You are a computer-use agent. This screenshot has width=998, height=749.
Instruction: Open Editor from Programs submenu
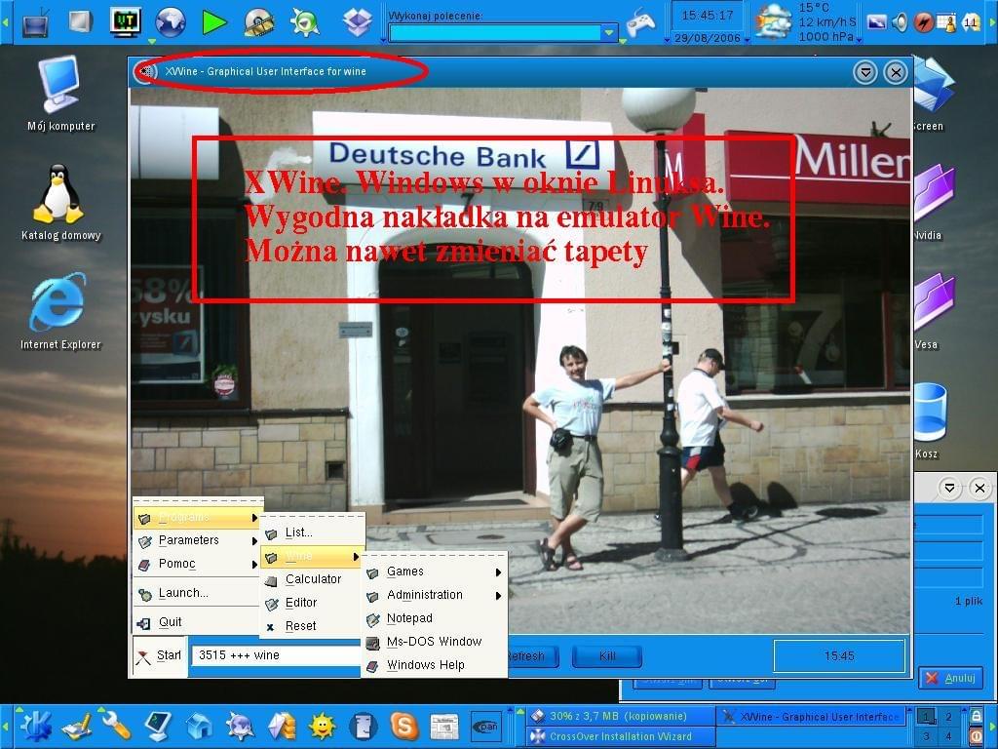click(312, 603)
